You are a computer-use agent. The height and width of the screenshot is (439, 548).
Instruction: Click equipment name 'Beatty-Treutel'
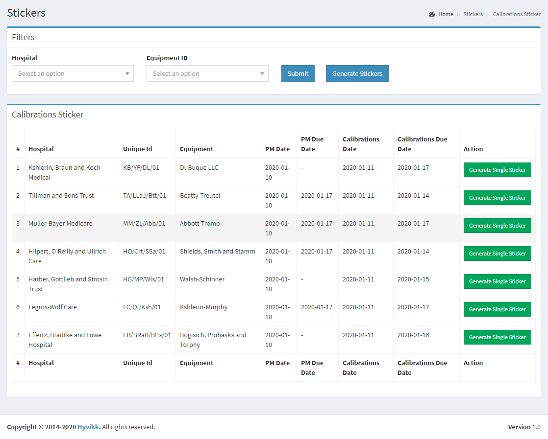pos(200,195)
